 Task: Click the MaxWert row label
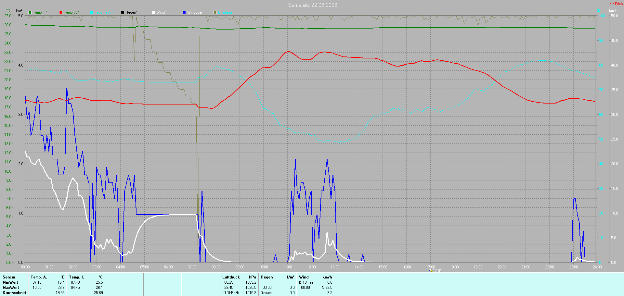point(11,288)
